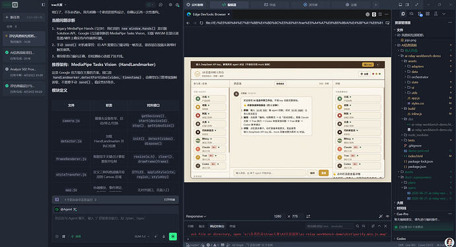Toggle the eye icon in device toolbar
This screenshot has width=456, height=247.
[387, 216]
